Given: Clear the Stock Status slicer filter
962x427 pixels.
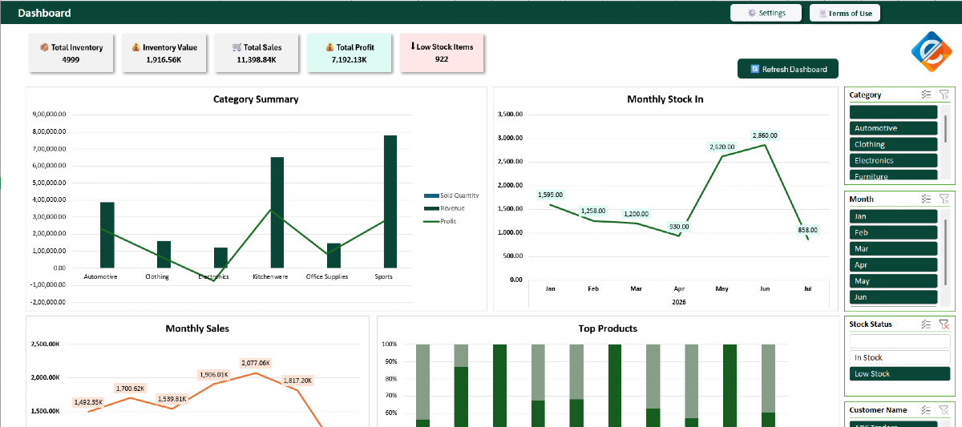Looking at the screenshot, I should click(944, 324).
